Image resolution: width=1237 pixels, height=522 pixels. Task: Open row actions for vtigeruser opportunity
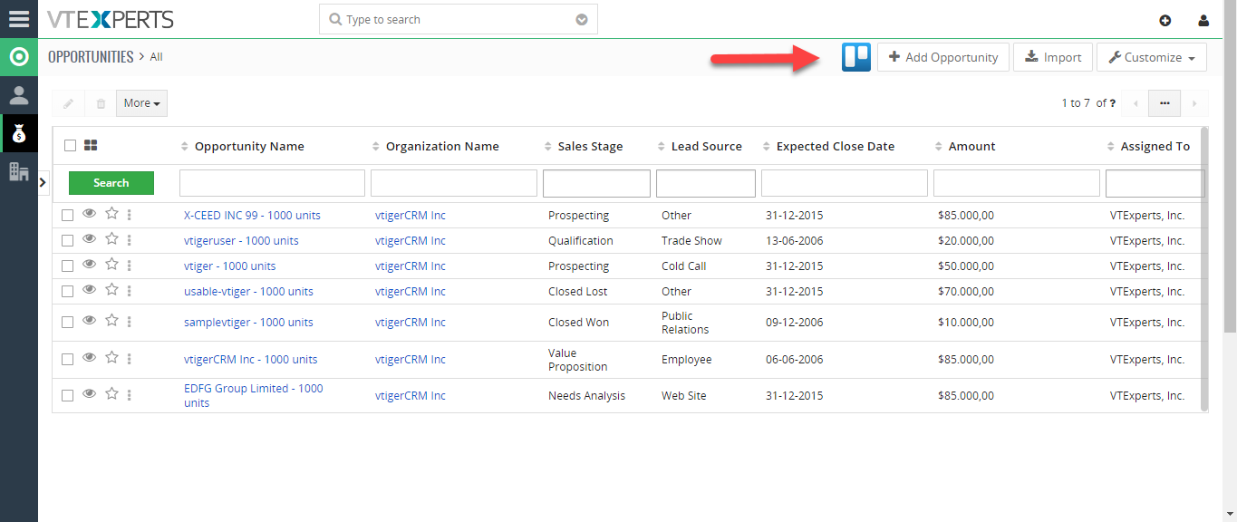(x=130, y=240)
